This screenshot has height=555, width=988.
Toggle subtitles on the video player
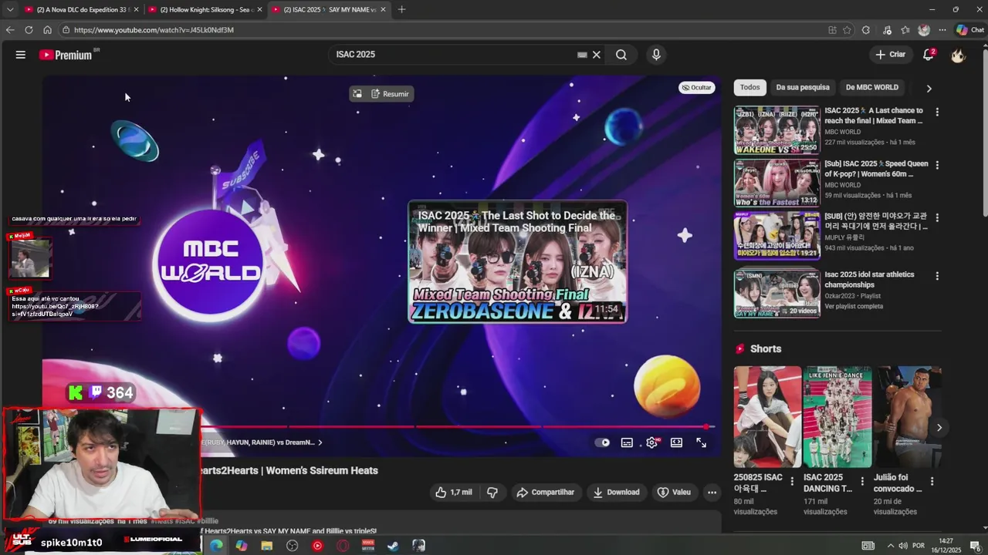pos(627,442)
